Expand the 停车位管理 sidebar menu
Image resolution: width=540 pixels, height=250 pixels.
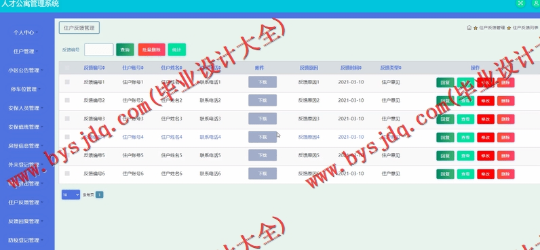26,89
